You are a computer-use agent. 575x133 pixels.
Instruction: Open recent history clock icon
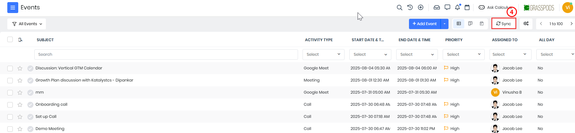(410, 7)
